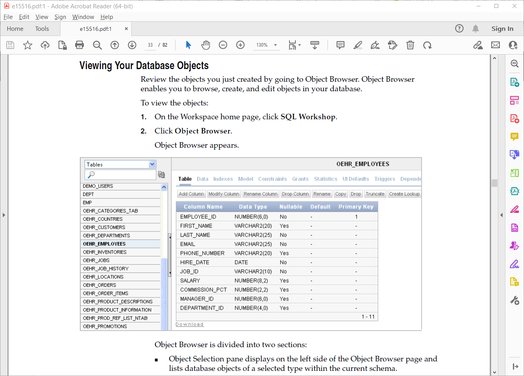Screen dimensions: 524x376
Task: Expand the left navigation pane
Action: 4,215
